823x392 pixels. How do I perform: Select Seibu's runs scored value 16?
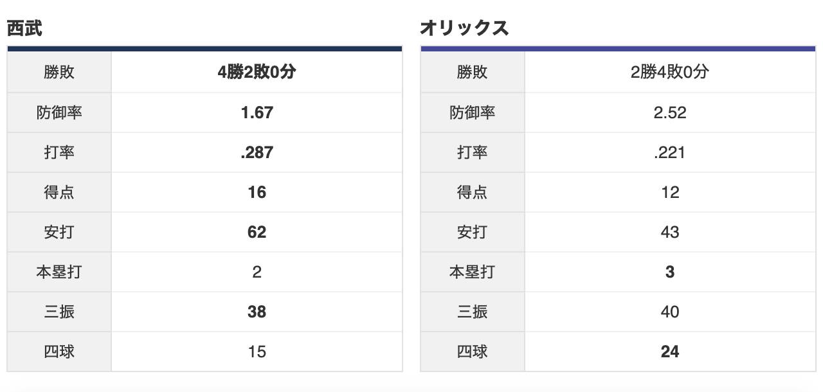point(257,192)
